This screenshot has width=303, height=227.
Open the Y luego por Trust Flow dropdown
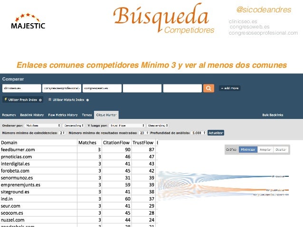coord(127,126)
